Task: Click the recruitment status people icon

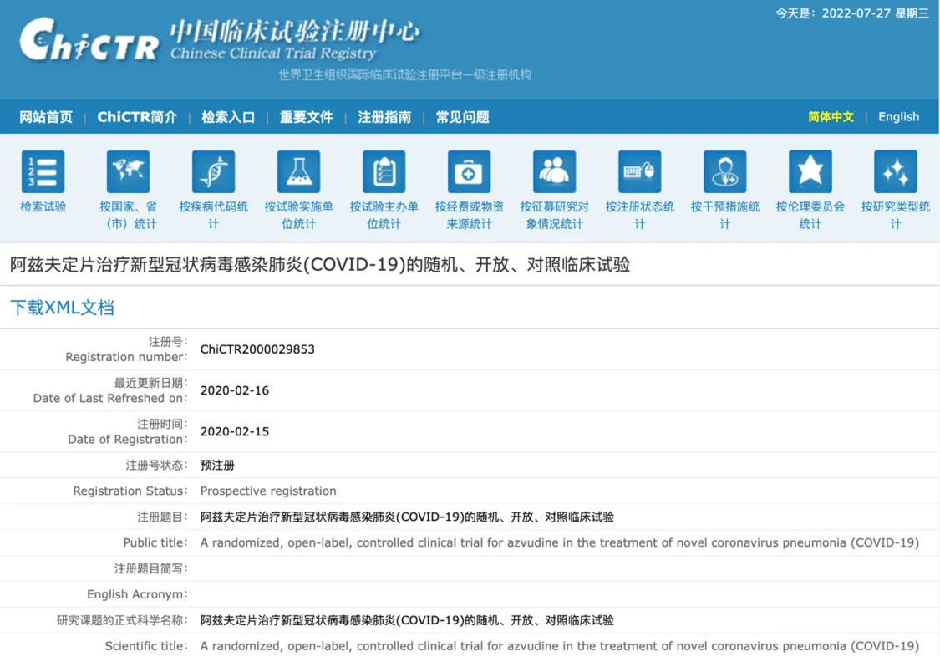Action: click(x=554, y=172)
